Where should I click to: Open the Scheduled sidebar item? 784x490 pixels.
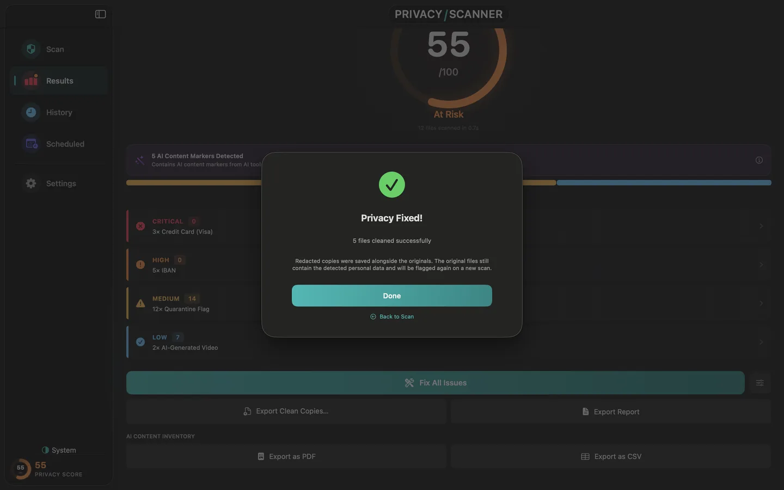click(x=59, y=144)
